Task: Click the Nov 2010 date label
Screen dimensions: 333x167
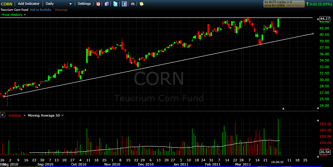Action: [x=113, y=164]
